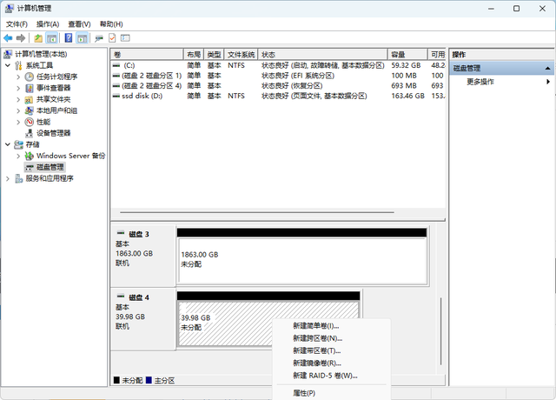Select the 磁盘 3 disk label box
The image size is (556, 400).
143,256
